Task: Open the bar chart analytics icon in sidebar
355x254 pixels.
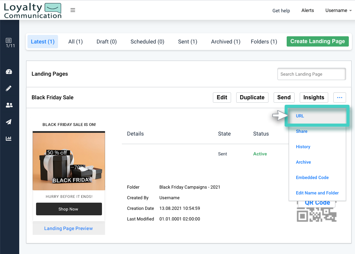Action: [x=9, y=138]
